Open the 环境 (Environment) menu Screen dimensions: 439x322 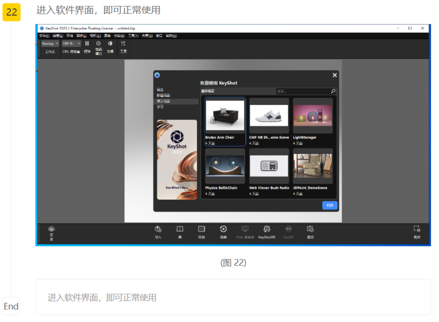(70, 36)
